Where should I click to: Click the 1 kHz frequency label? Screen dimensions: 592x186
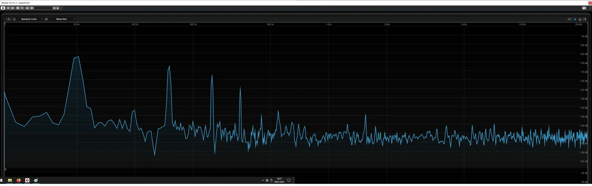coord(329,24)
